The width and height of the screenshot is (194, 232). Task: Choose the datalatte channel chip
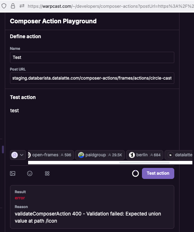coord(178,155)
